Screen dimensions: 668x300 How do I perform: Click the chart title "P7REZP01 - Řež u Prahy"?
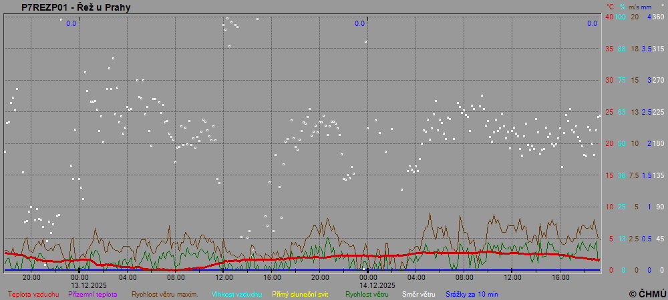coord(76,7)
